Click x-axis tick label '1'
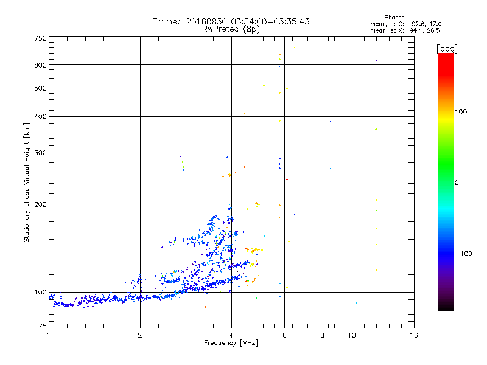 pos(49,335)
